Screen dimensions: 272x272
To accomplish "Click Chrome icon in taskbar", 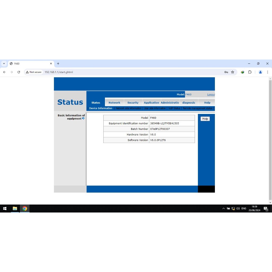I will pyautogui.click(x=25, y=209).
